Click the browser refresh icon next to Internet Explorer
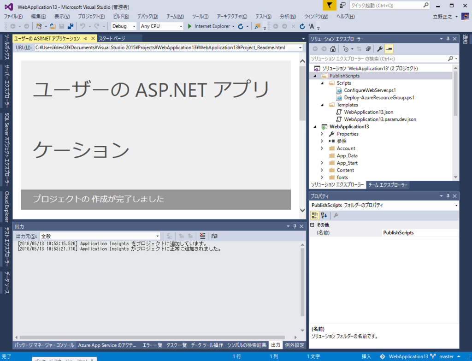The height and width of the screenshot is (361, 472). coord(241,26)
